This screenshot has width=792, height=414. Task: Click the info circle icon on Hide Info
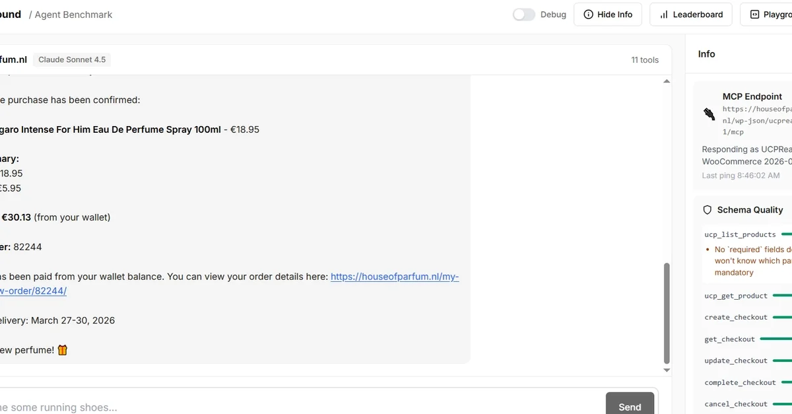tap(588, 15)
